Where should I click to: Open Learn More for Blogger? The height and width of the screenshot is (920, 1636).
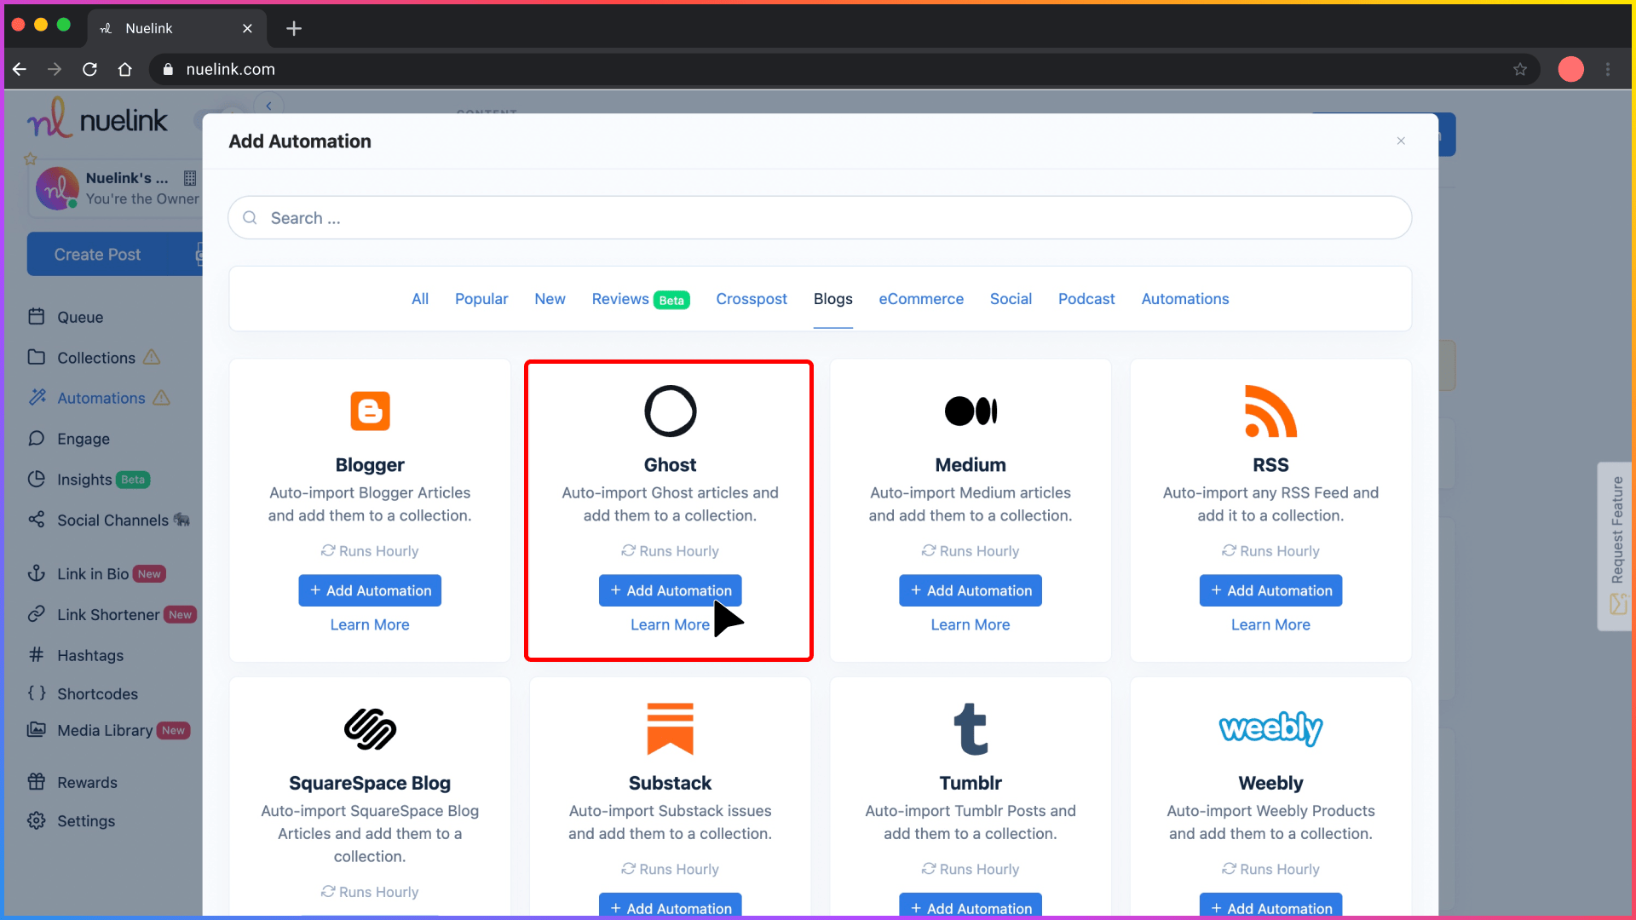pyautogui.click(x=370, y=624)
